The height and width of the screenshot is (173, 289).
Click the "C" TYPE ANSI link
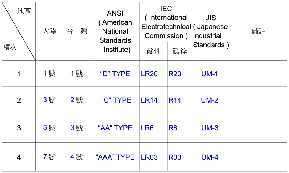click(116, 100)
